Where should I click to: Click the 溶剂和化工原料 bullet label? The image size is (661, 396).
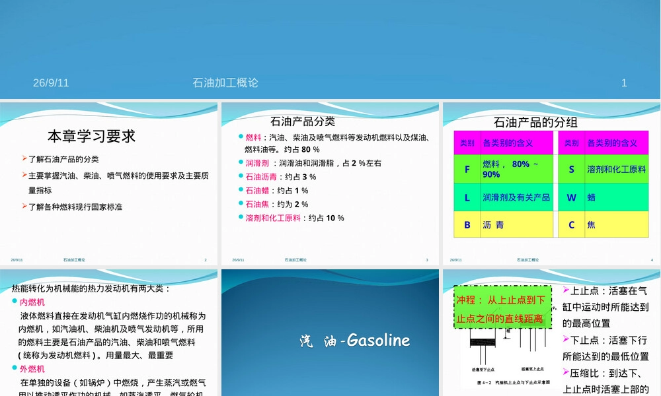[273, 218]
